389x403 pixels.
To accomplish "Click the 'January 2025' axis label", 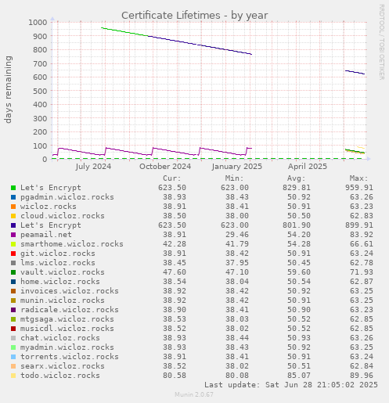I will pos(237,167).
